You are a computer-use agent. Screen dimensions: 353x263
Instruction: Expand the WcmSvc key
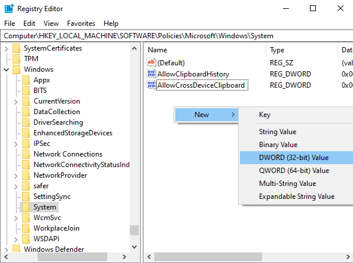[x=16, y=218]
